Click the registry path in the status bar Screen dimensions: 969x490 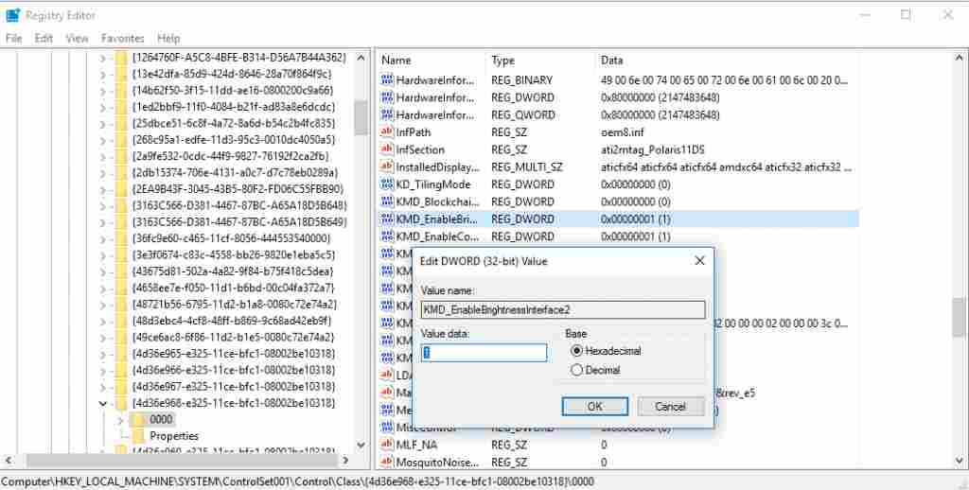pos(297,481)
